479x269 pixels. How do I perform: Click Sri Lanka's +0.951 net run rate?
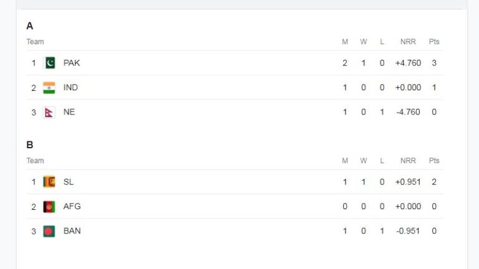click(408, 182)
